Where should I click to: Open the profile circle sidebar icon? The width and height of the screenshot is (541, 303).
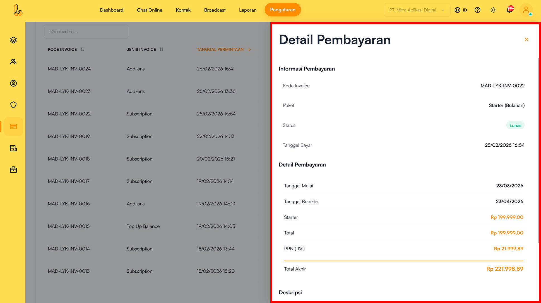pos(13,83)
